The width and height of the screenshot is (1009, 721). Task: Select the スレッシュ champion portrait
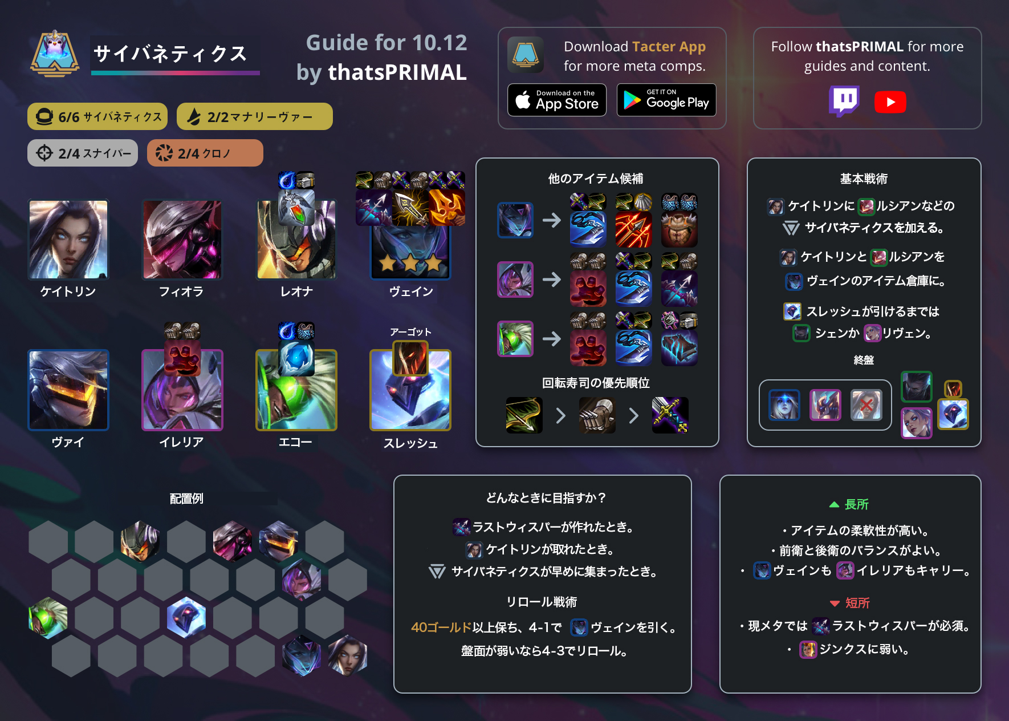click(410, 390)
